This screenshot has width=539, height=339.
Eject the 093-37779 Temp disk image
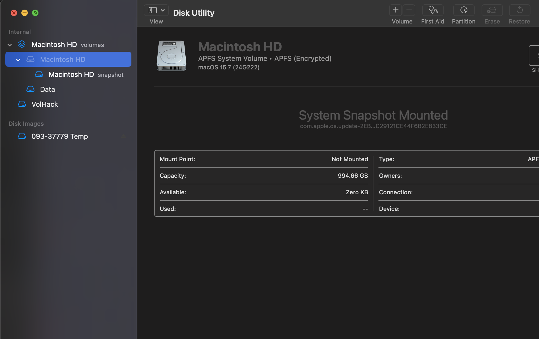[x=123, y=136]
